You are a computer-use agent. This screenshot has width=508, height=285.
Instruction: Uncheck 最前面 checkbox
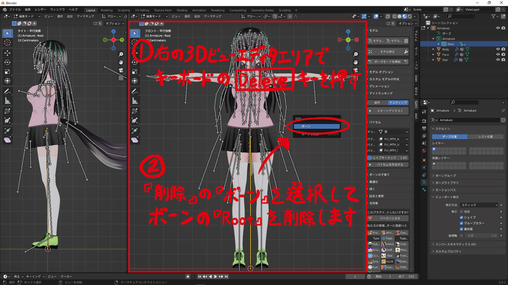tap(462, 229)
